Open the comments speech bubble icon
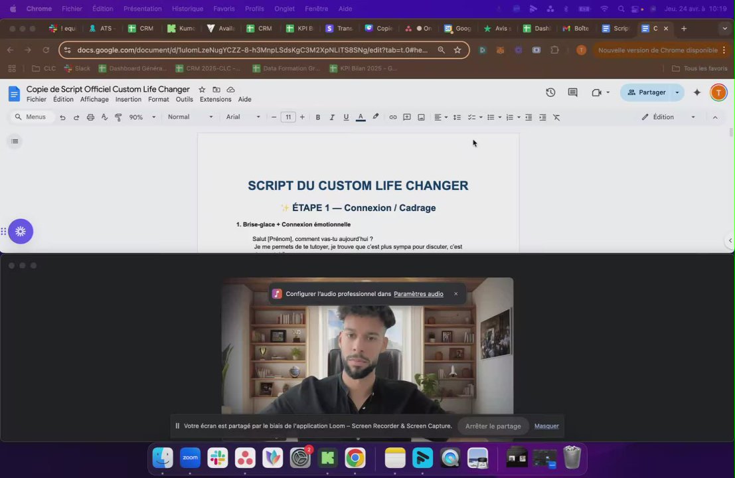This screenshot has width=735, height=478. click(x=572, y=92)
